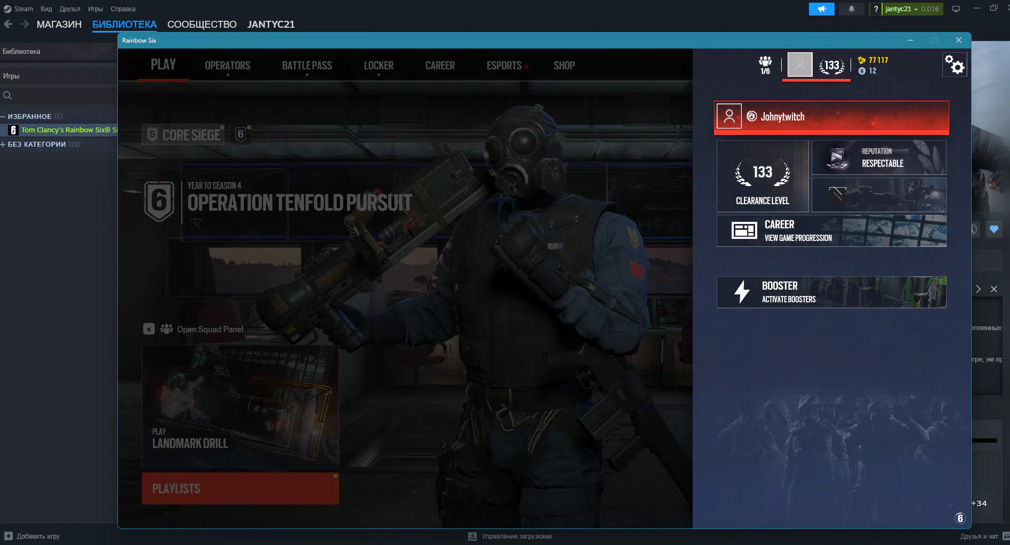Open Steam notifications bell
The height and width of the screenshot is (545, 1010).
851,9
